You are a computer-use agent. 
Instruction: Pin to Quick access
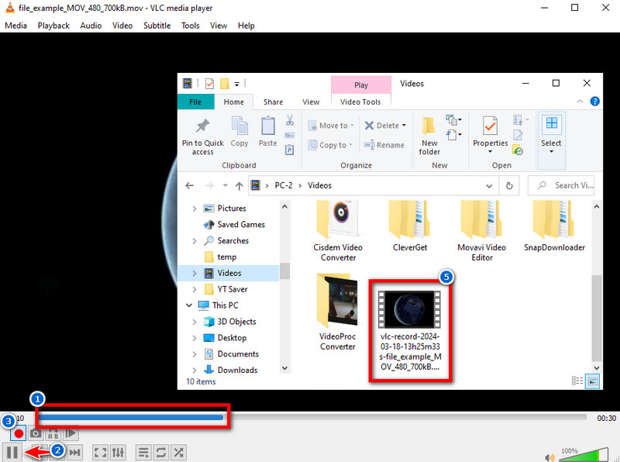click(x=203, y=136)
